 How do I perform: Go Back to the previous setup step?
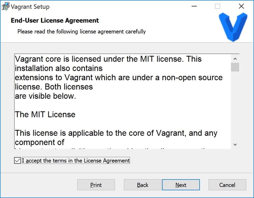pyautogui.click(x=143, y=185)
